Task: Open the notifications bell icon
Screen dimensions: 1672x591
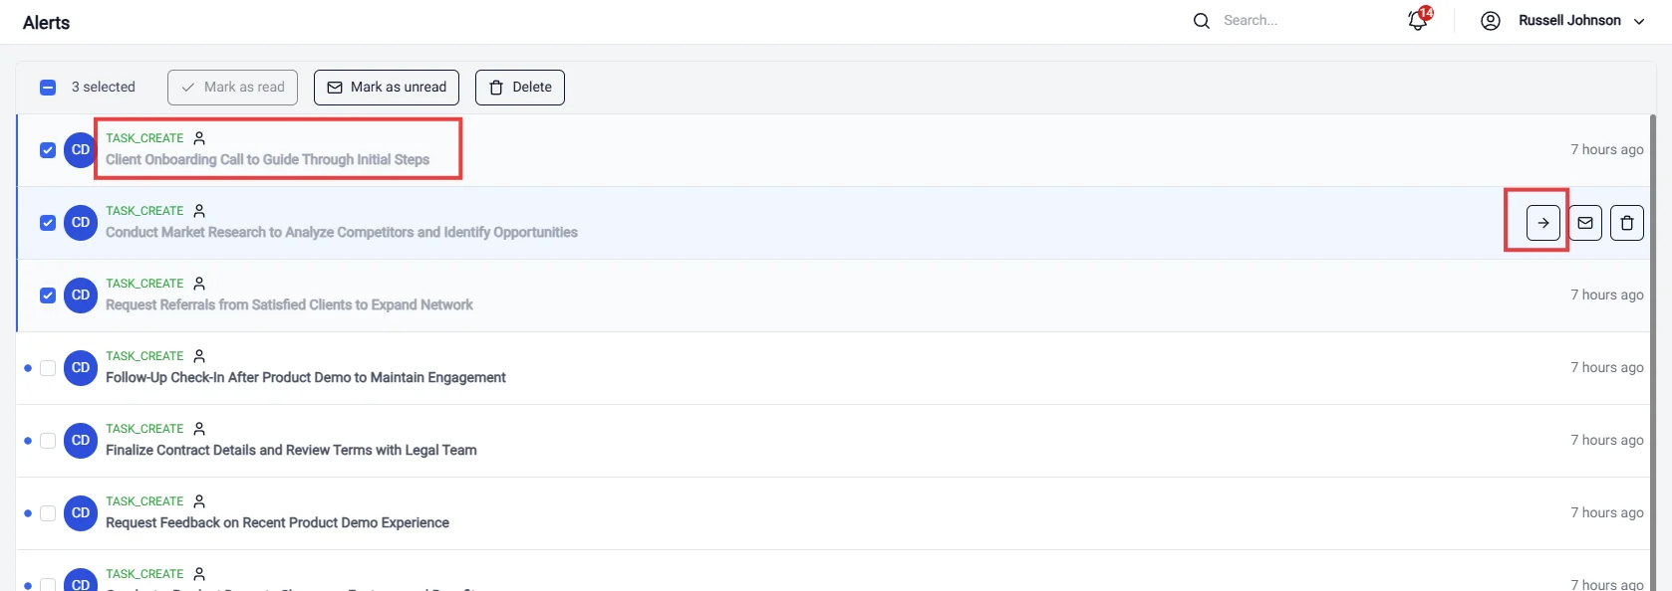Action: tap(1418, 20)
